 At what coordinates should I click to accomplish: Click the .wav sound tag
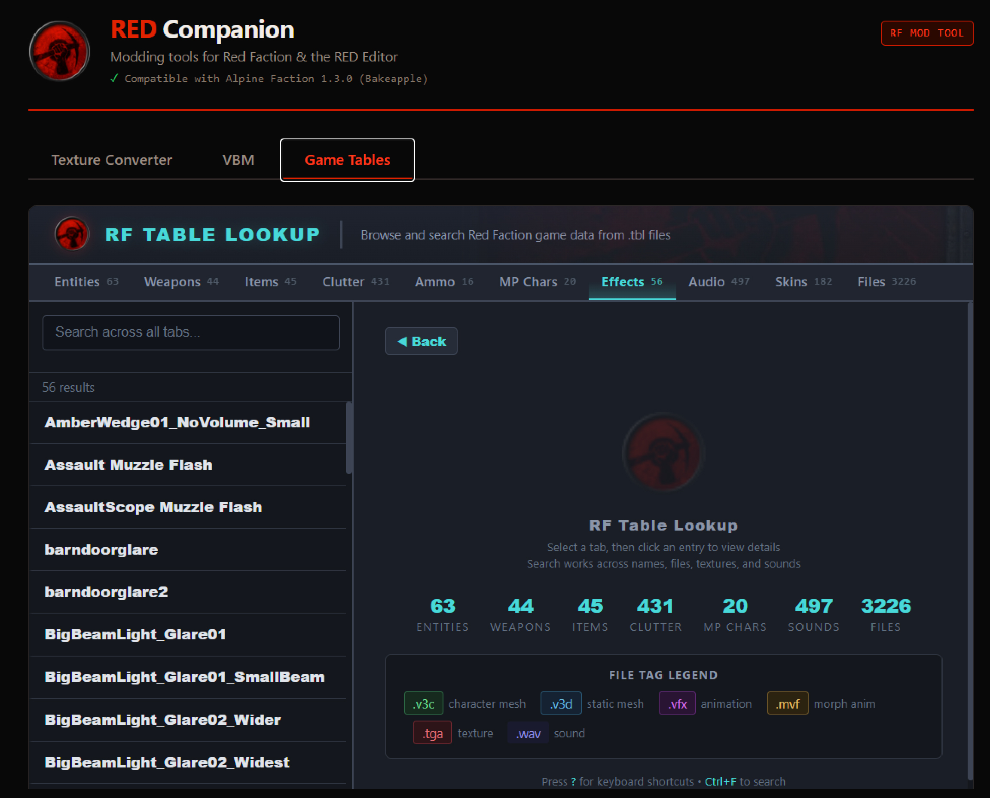tap(528, 733)
